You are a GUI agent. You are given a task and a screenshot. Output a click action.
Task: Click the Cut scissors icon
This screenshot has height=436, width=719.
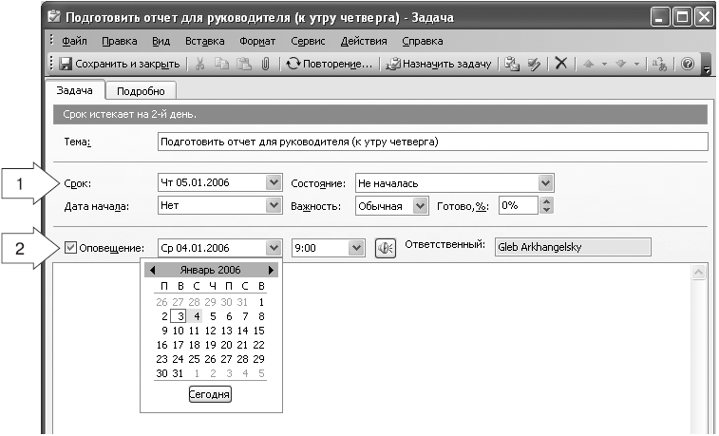[200, 64]
